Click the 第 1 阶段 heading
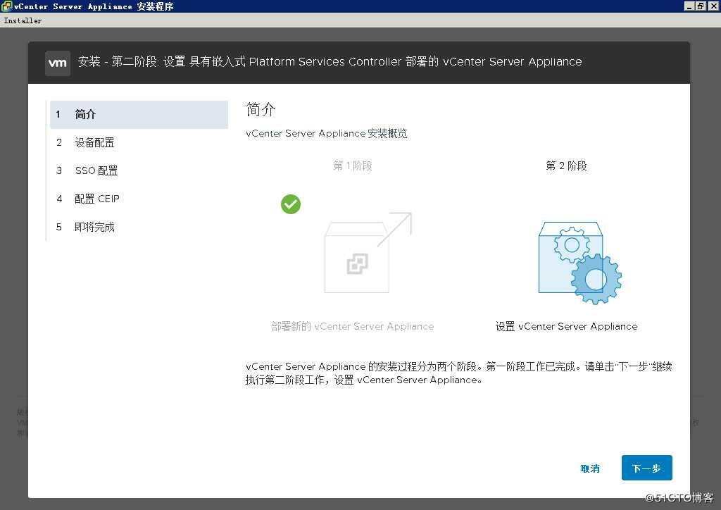 (x=353, y=166)
